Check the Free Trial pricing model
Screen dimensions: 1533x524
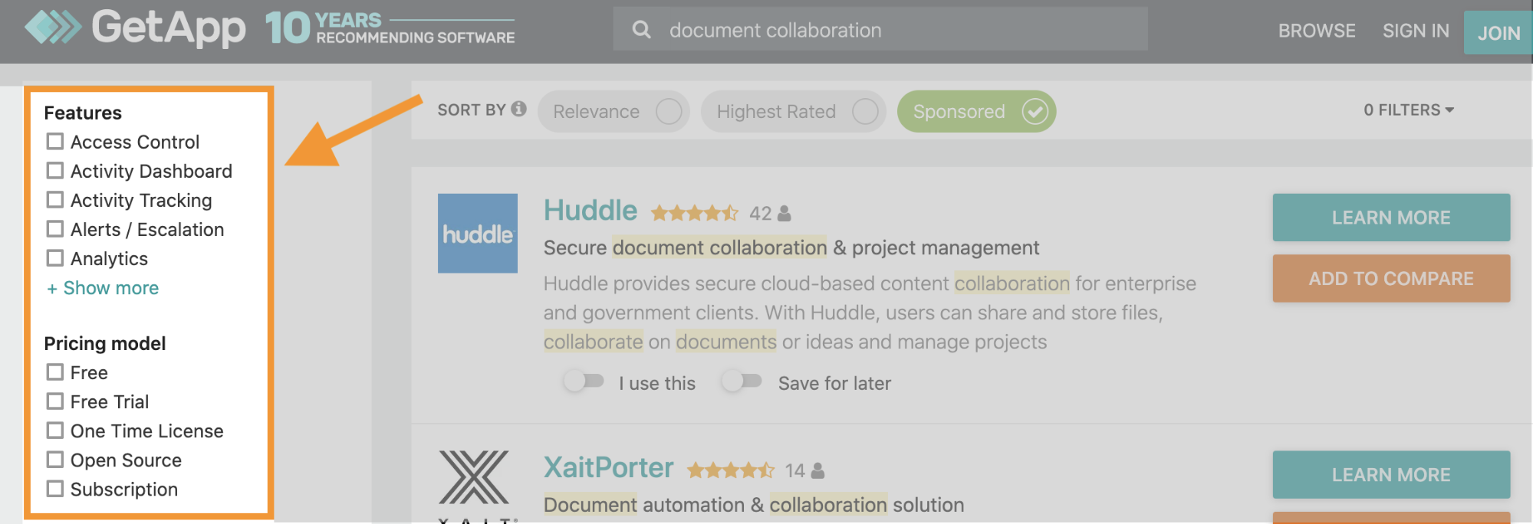(55, 401)
